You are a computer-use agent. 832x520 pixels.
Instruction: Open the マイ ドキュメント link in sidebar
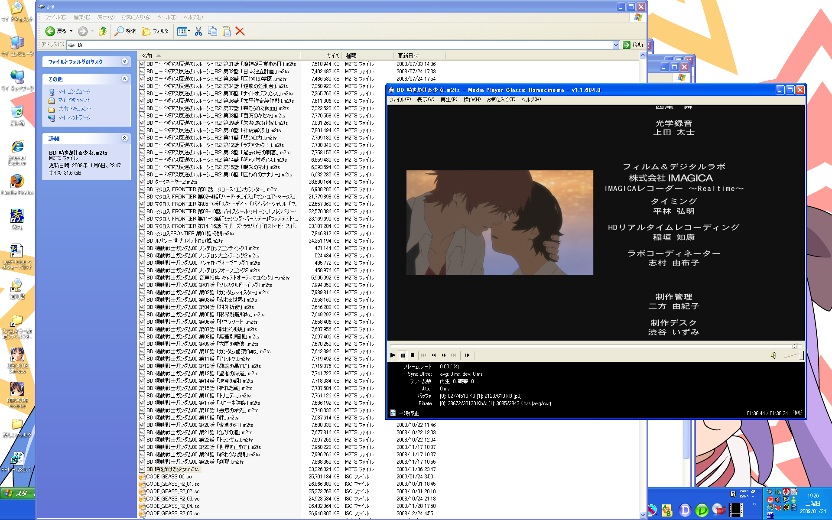point(74,100)
